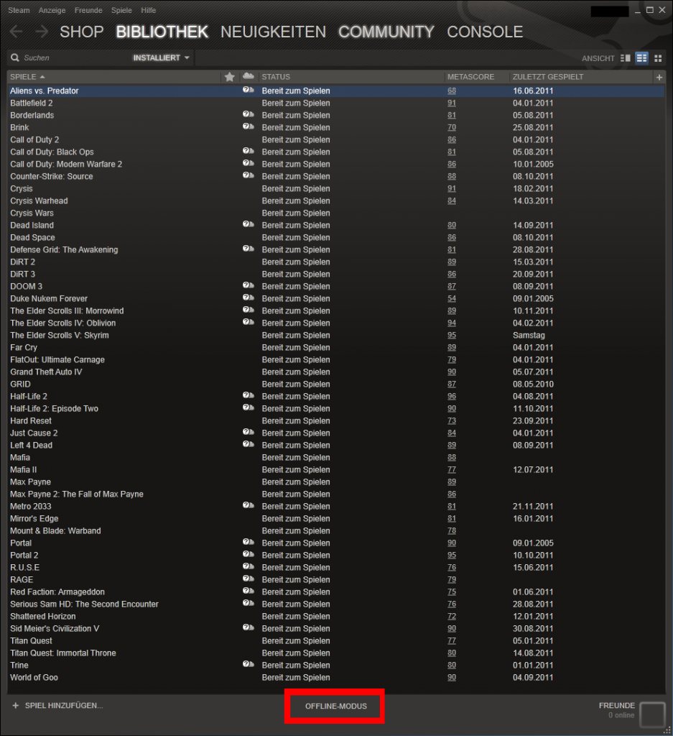Open Metascore 94 link for Oblivion
Viewport: 673px width, 736px height.
(452, 323)
